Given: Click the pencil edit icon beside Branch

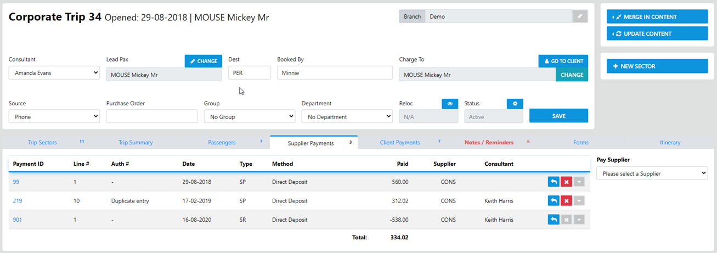Looking at the screenshot, I should 580,16.
